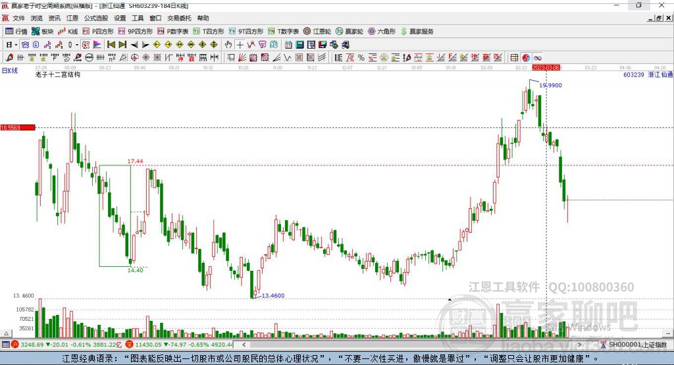This screenshot has width=674, height=365.
Task: Open the 公式选股 menu
Action: 96,18
